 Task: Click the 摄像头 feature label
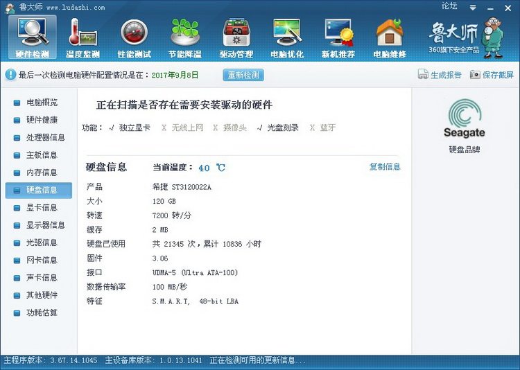point(234,127)
